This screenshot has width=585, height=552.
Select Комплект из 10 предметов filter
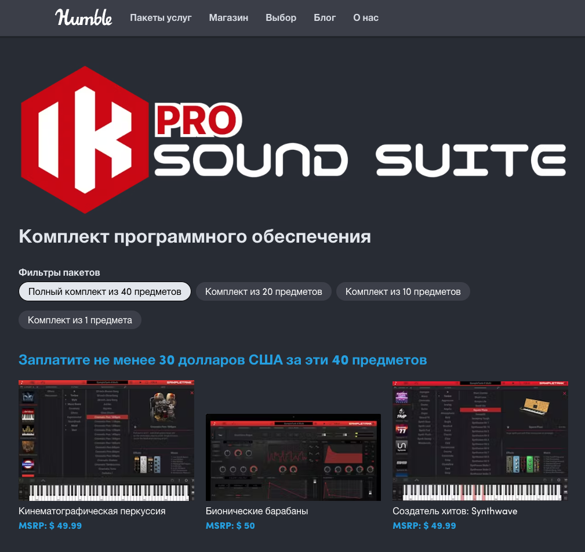[x=403, y=291]
